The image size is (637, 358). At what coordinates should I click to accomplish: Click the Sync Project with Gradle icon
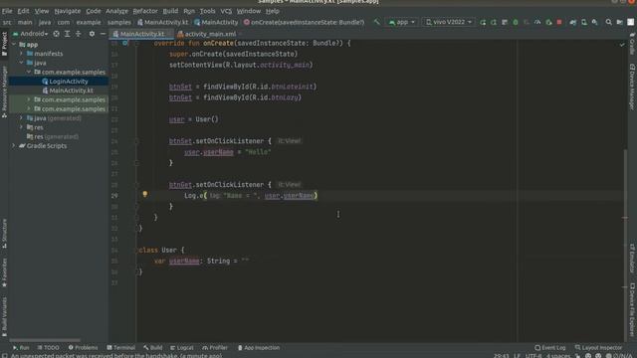(x=573, y=22)
